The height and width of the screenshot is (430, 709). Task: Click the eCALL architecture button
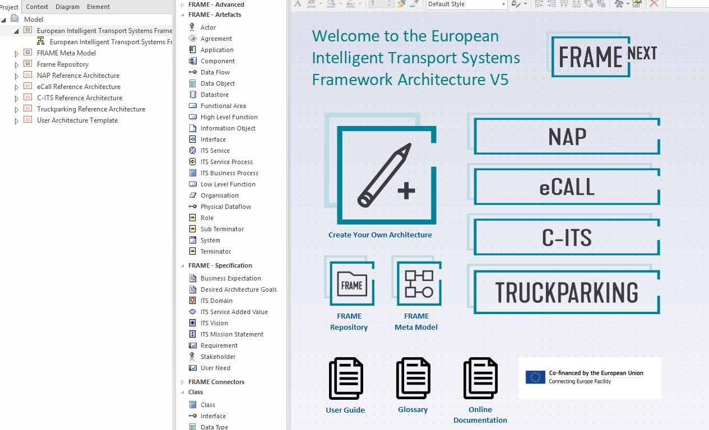[x=567, y=187]
